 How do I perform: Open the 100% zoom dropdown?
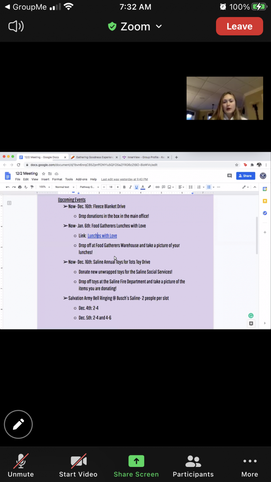(x=44, y=187)
